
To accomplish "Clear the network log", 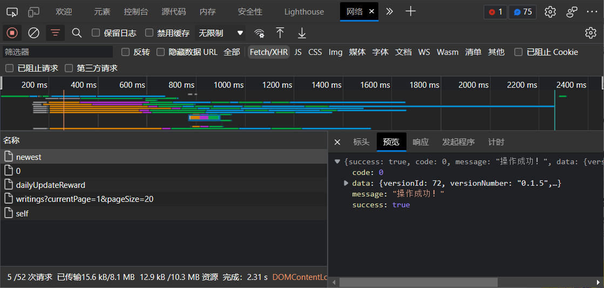I will (34, 33).
